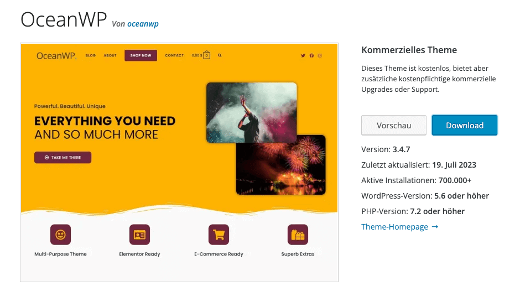Click the 0,00 $ cart total
Screen dimensions: 515x286
coord(197,55)
